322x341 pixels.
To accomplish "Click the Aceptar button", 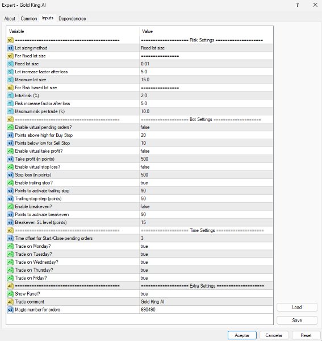I will [242, 335].
